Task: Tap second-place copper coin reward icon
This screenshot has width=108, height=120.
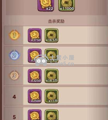Action: tap(51, 56)
